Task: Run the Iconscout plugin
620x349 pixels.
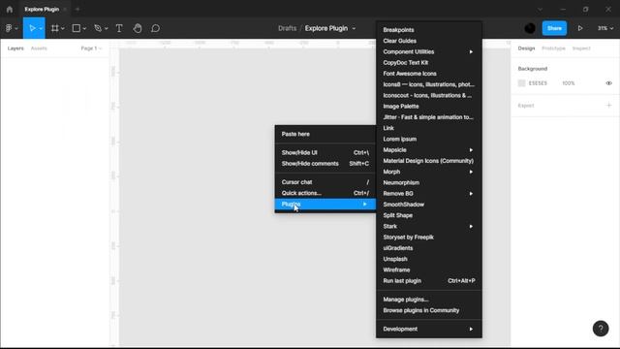Action: [428, 95]
